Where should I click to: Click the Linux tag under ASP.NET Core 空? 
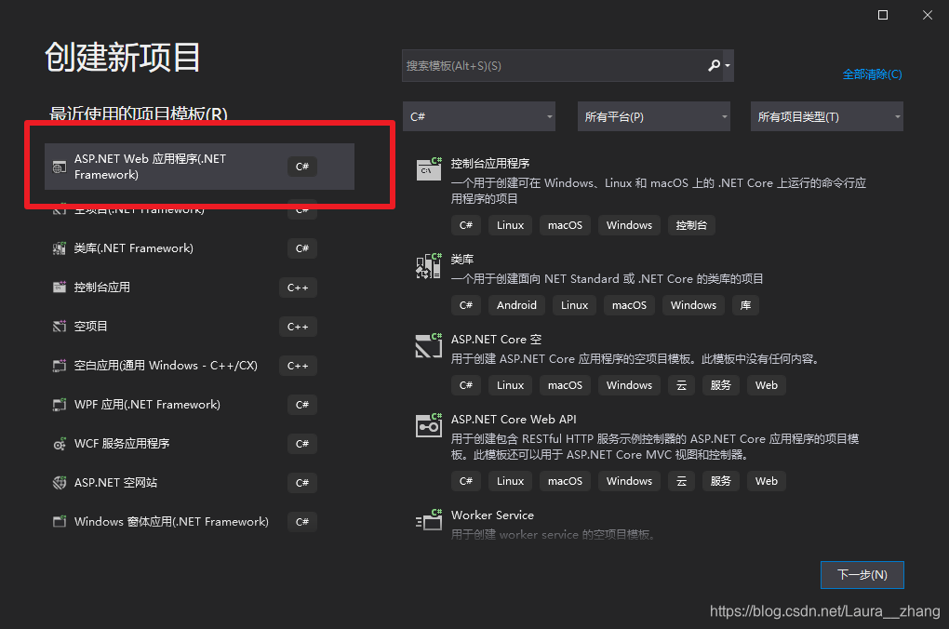click(510, 385)
